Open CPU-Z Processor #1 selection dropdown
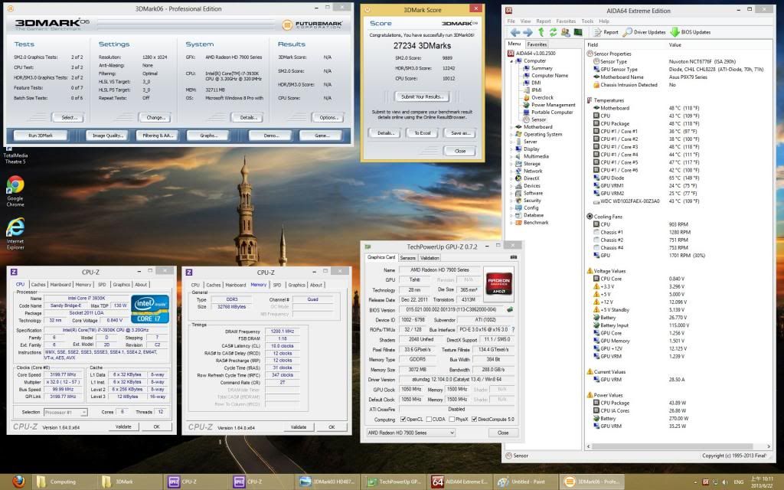The image size is (784, 490). click(66, 412)
